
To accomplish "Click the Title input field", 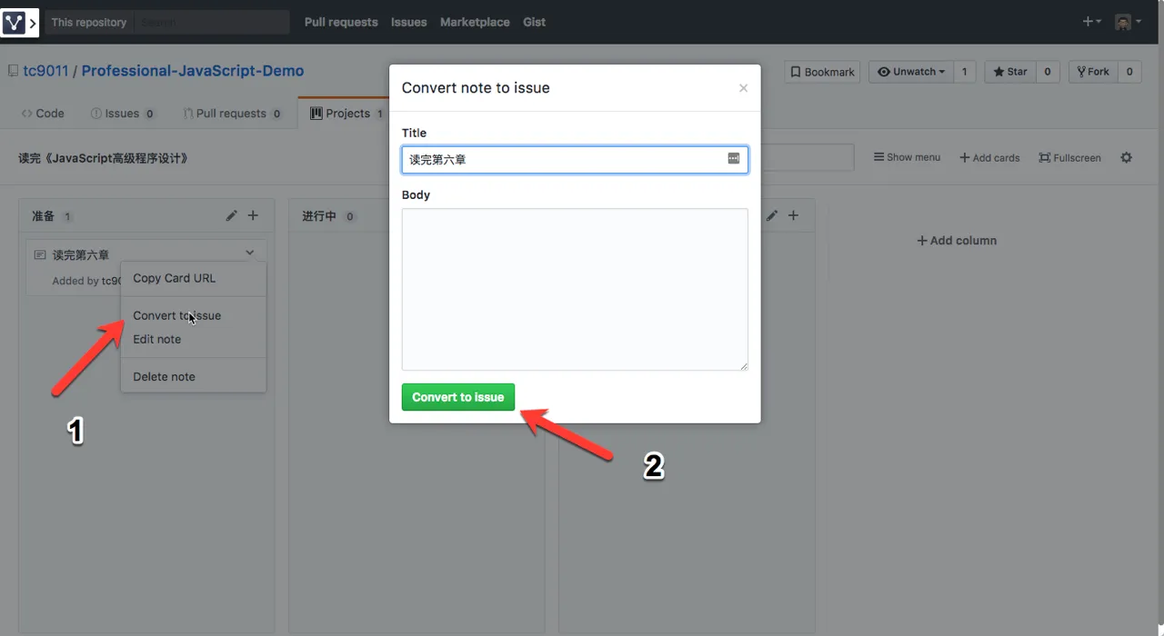I will coord(564,160).
